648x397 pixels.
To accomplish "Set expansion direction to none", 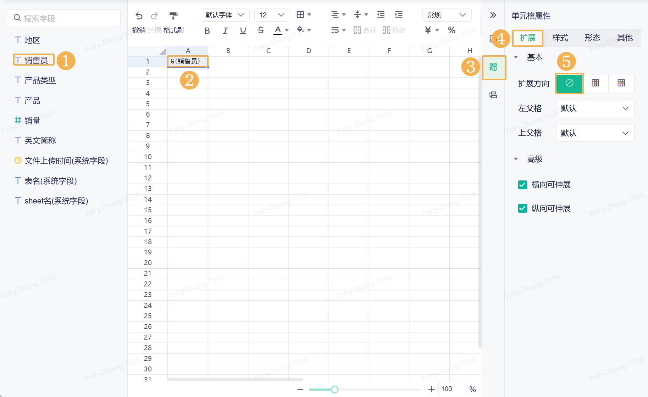I will 569,83.
